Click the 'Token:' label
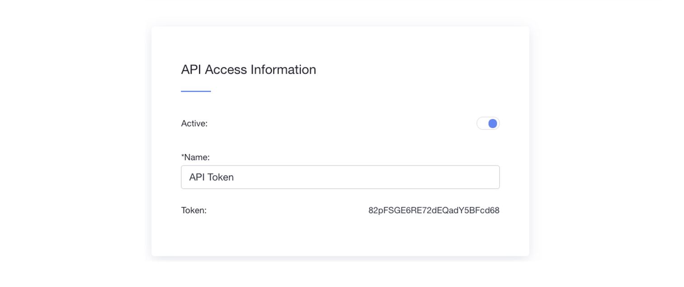The image size is (684, 287). coord(193,210)
